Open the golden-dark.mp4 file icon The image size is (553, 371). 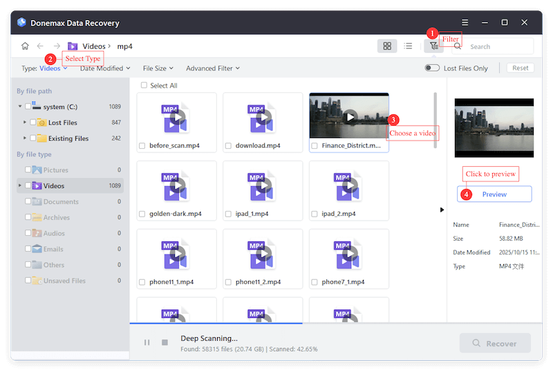click(x=176, y=187)
